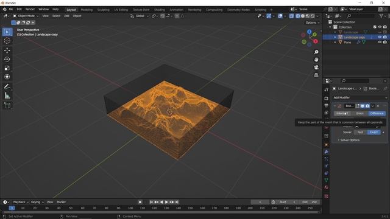Image resolution: width=390 pixels, height=219 pixels.
Task: Open the Edit menu
Action: coord(19,10)
